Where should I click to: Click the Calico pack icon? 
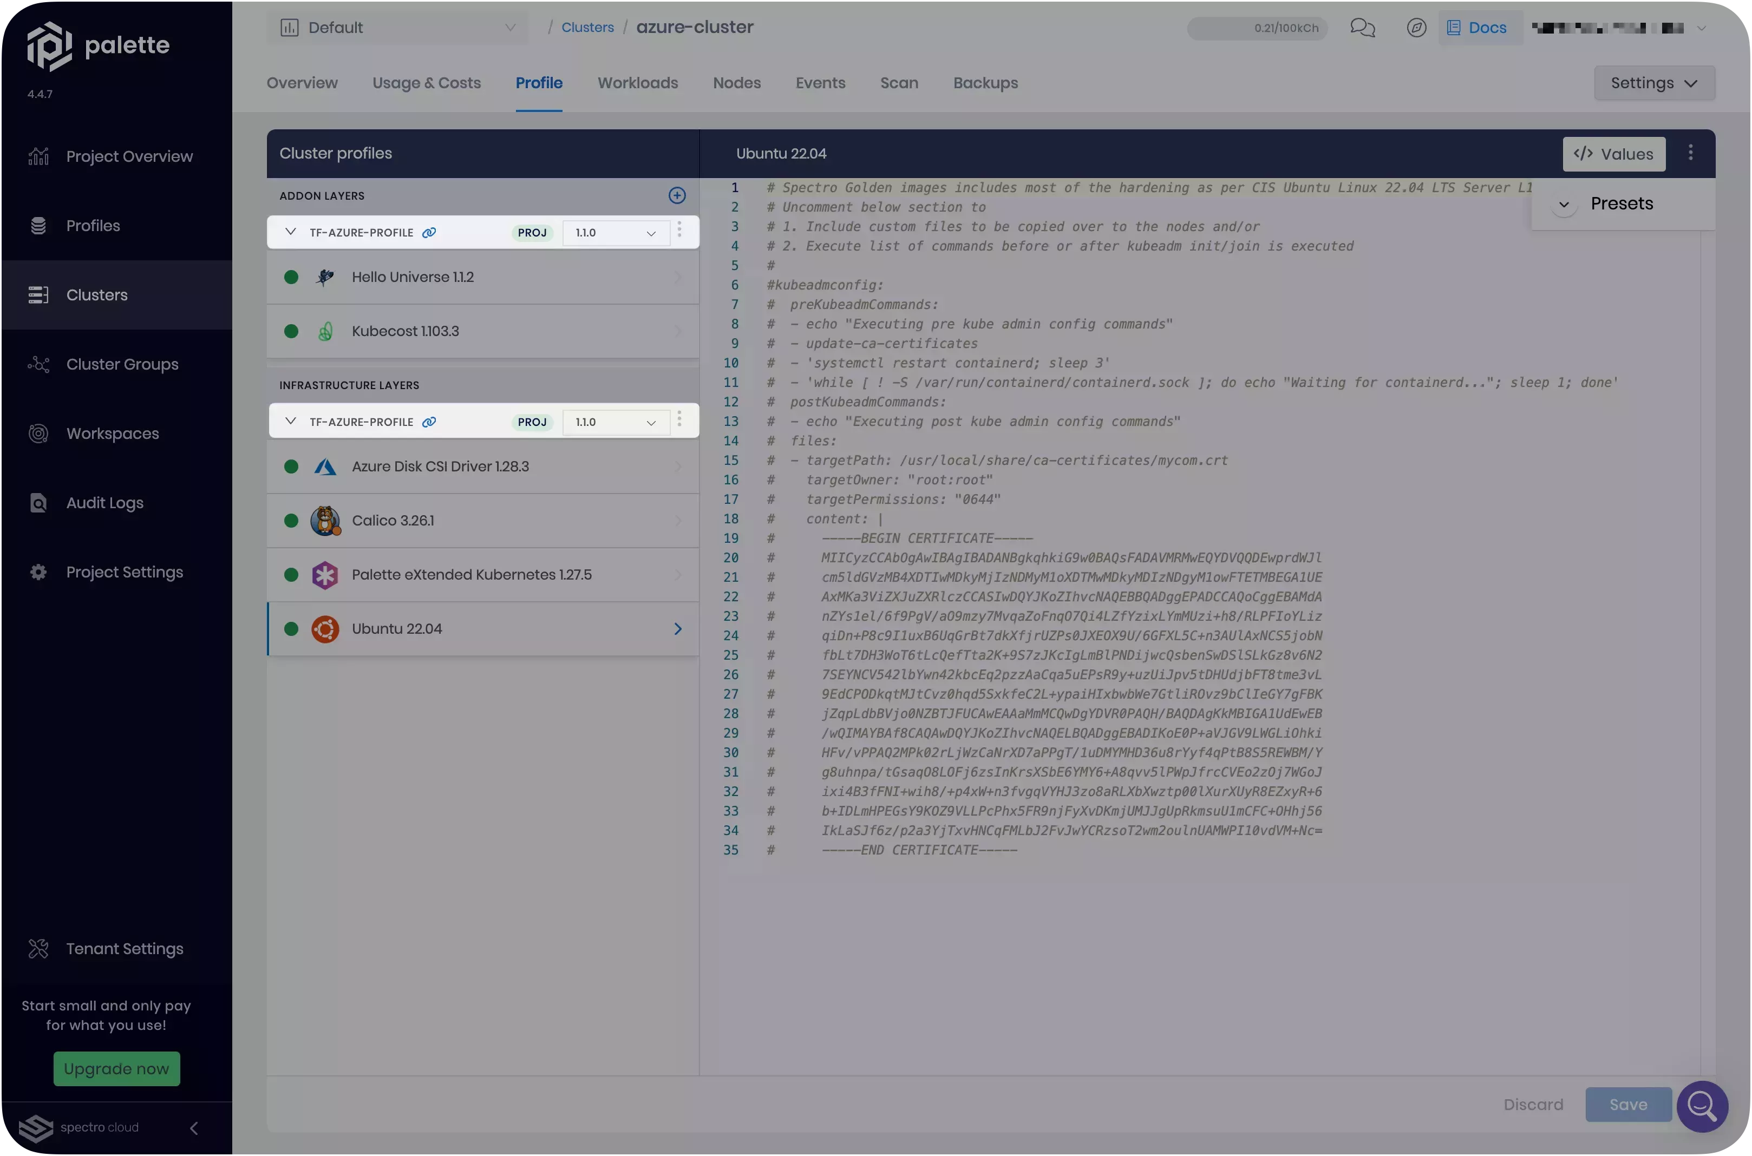(325, 521)
